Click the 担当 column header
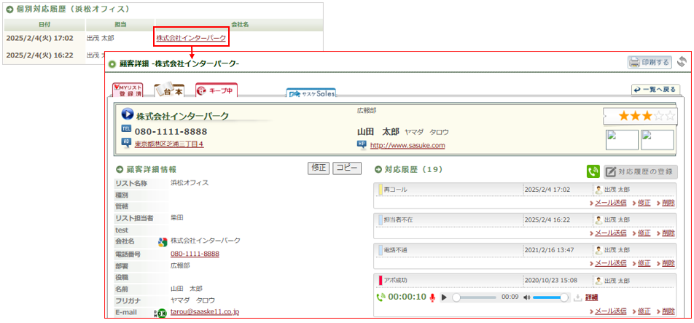 120,25
